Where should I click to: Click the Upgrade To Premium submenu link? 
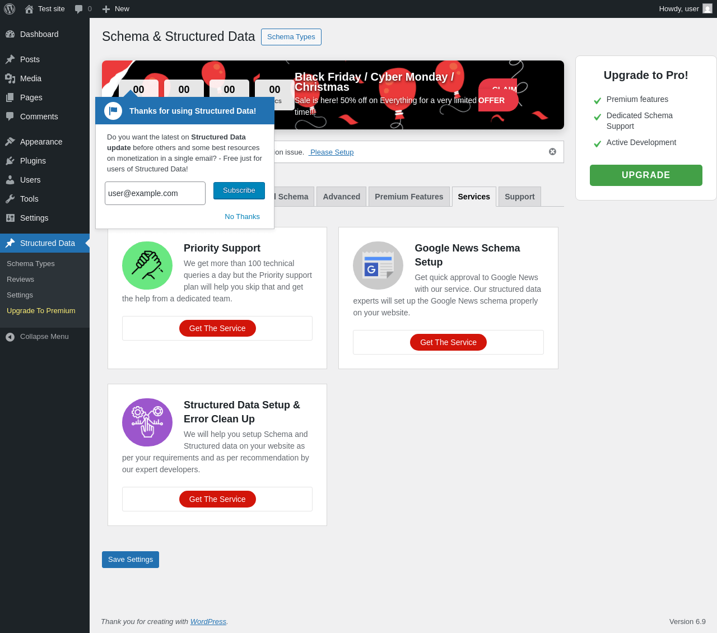(x=41, y=311)
